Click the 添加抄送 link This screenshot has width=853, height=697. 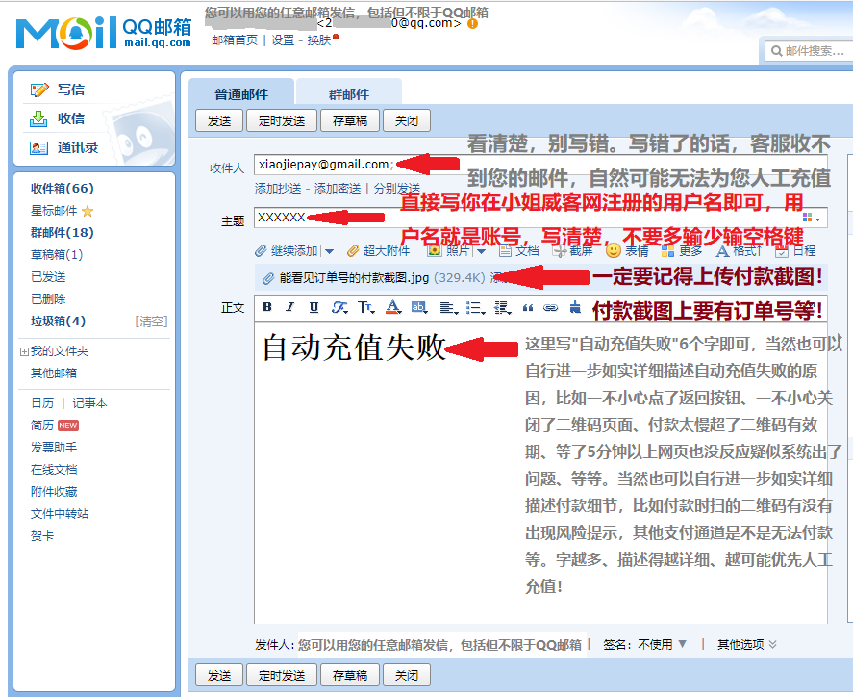pos(278,189)
